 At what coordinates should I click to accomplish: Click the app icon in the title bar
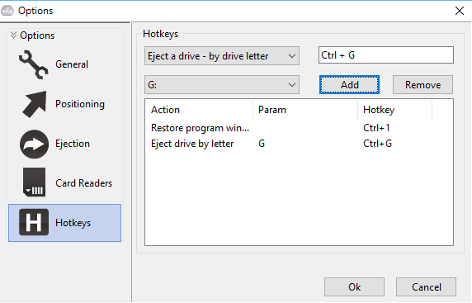pos(7,11)
